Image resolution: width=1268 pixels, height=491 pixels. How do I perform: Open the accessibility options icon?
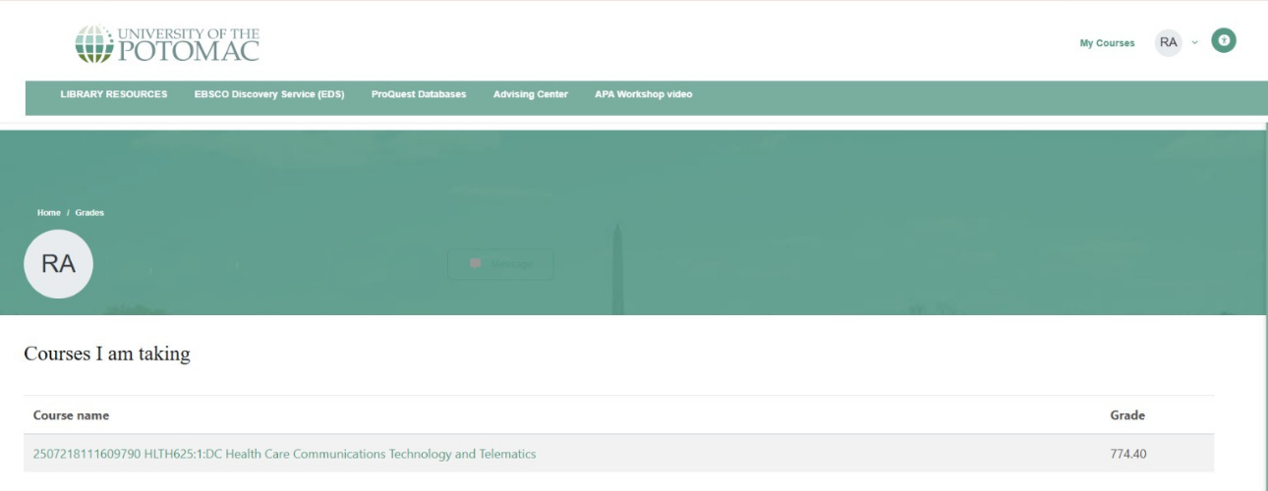(1223, 41)
